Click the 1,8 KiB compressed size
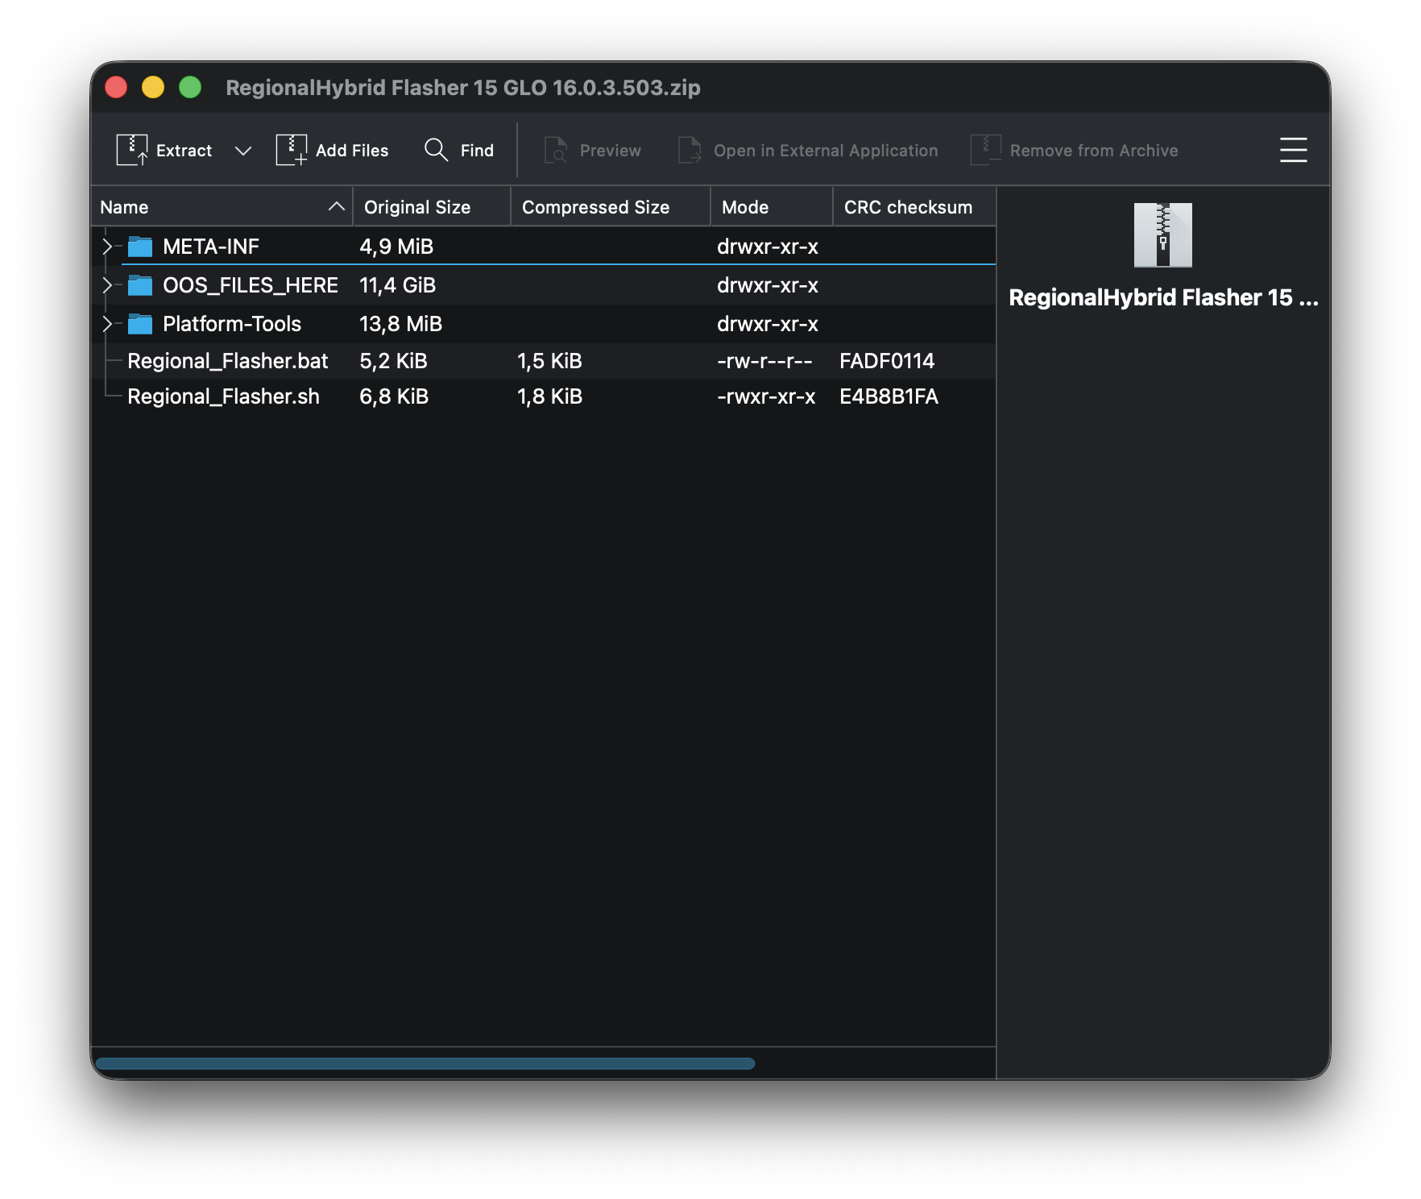 click(549, 396)
